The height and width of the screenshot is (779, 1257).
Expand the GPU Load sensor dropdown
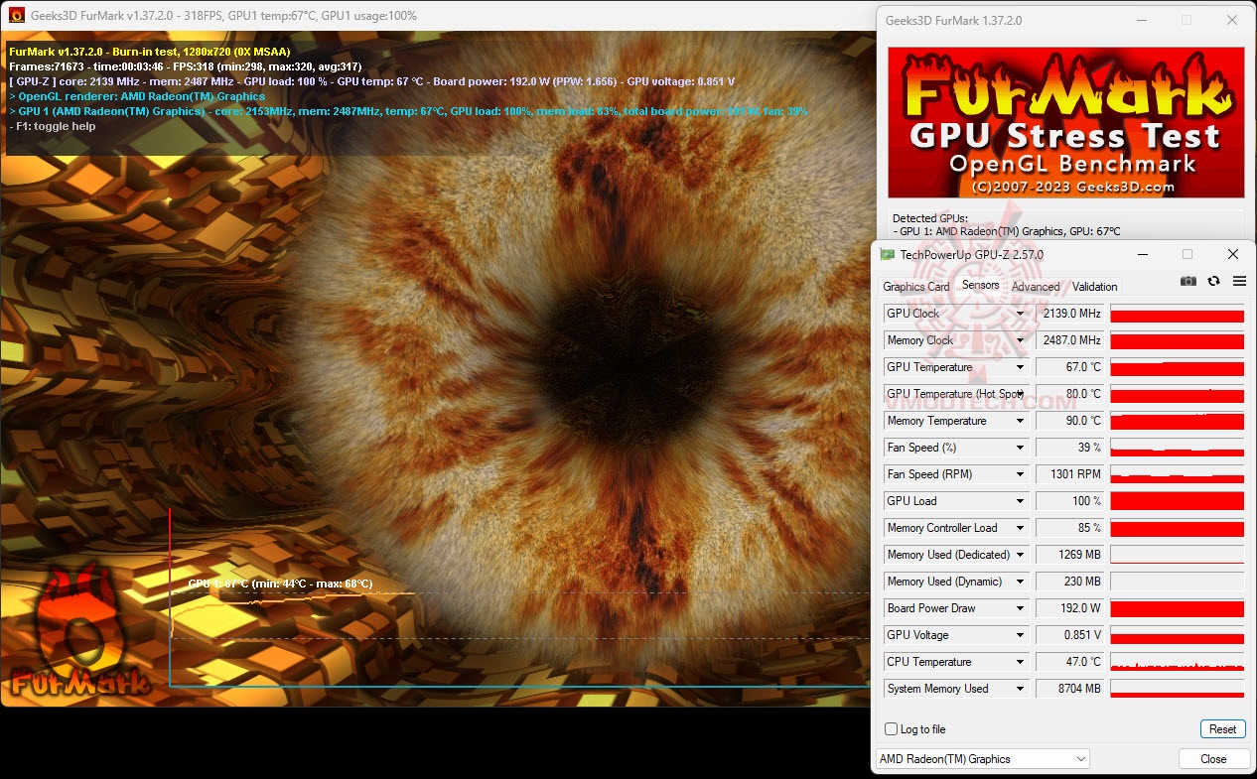1020,501
